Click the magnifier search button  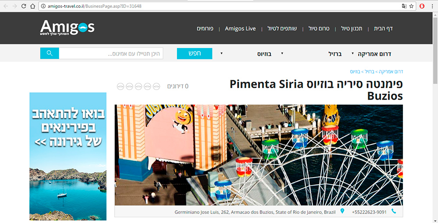49,53
